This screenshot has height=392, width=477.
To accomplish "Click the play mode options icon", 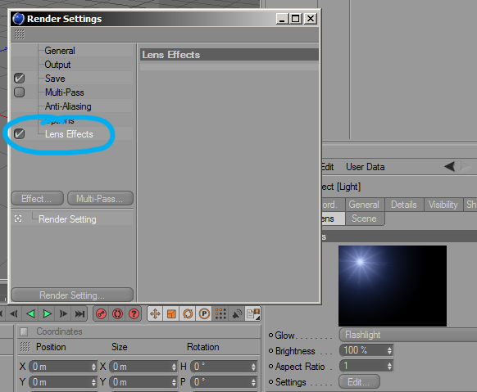I will click(253, 313).
